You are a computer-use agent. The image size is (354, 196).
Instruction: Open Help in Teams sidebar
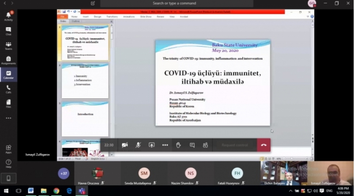8,164
